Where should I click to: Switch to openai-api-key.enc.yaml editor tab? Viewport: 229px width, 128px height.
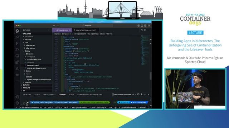pos(86,30)
